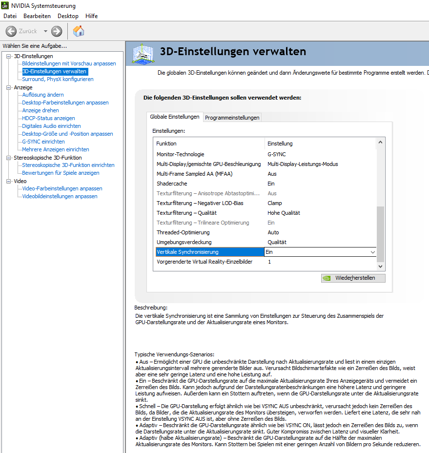Click the Qualität value for Umgebungsverdeckung

(277, 242)
